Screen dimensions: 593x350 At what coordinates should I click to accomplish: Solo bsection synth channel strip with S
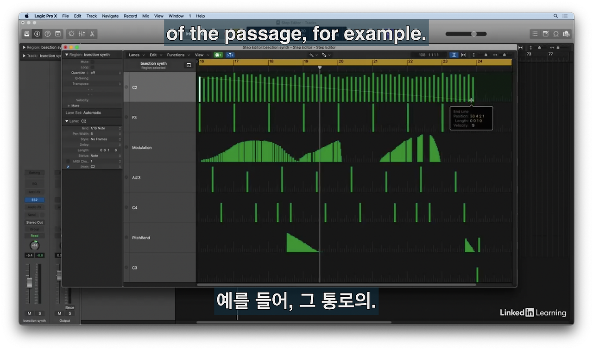(39, 313)
